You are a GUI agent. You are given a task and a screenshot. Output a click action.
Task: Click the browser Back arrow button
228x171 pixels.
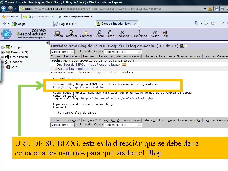(3, 9)
